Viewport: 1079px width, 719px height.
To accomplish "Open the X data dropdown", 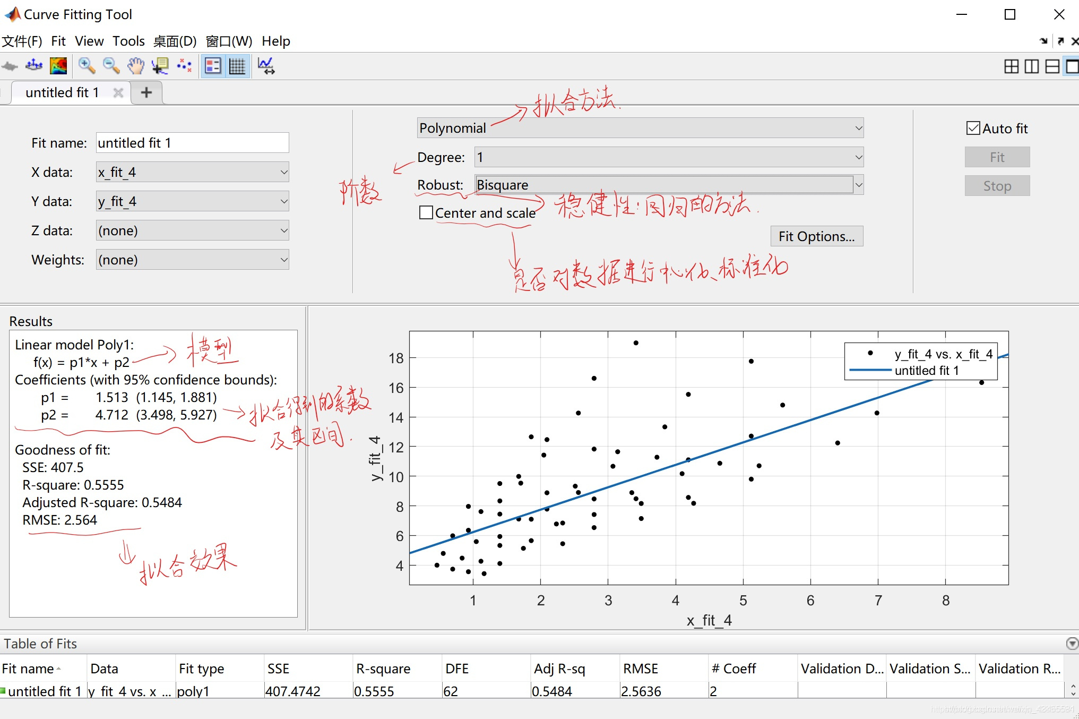I will pyautogui.click(x=192, y=172).
